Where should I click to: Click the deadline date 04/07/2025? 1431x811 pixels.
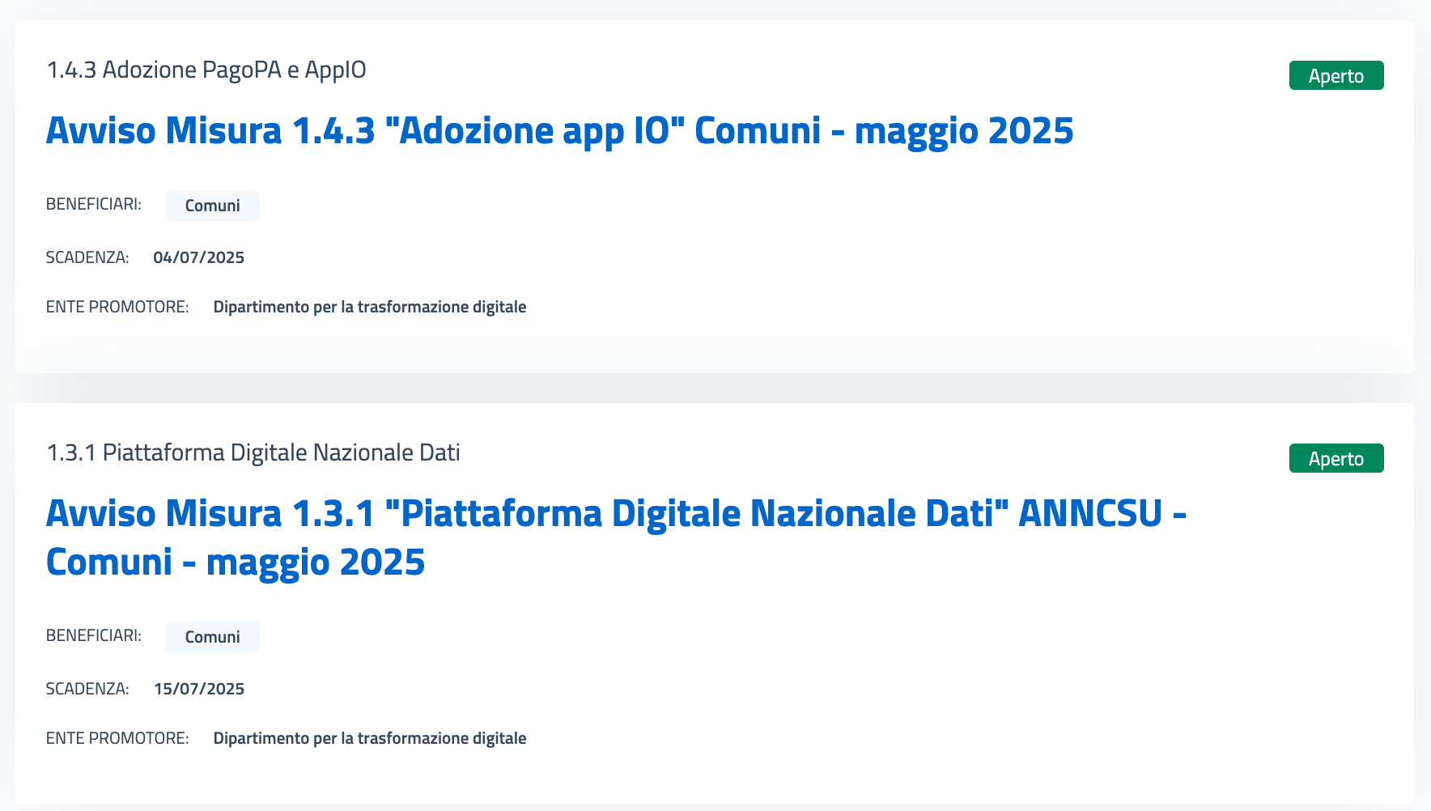pyautogui.click(x=198, y=257)
